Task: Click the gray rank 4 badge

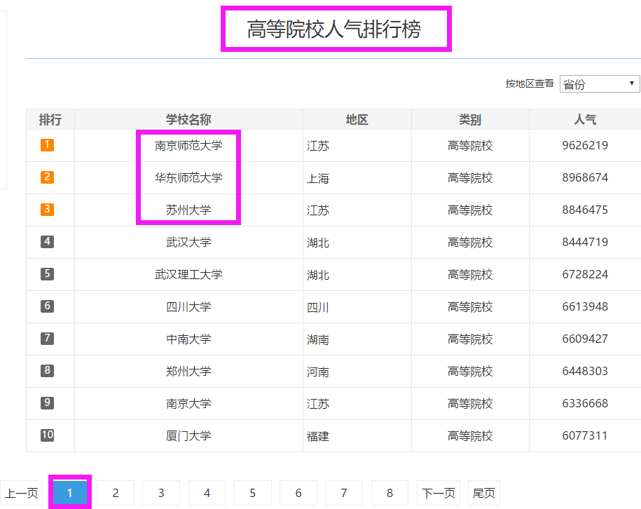Action: [48, 241]
